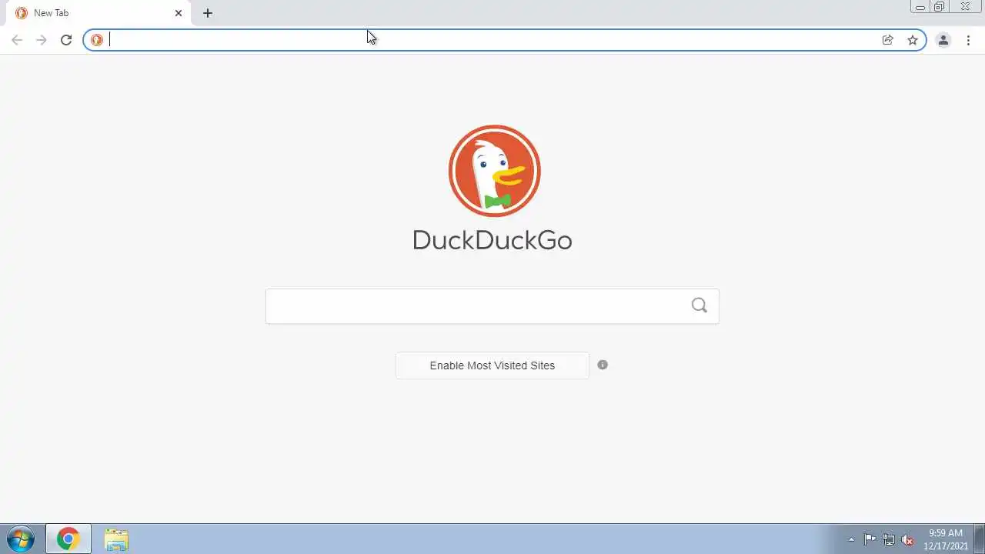Focus the browser address bar
The width and height of the screenshot is (985, 554).
(491, 40)
